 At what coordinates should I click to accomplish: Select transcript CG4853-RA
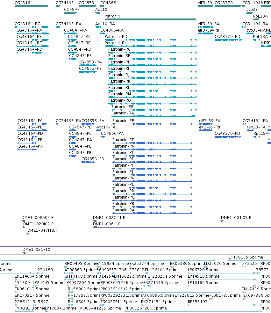coord(88,65)
